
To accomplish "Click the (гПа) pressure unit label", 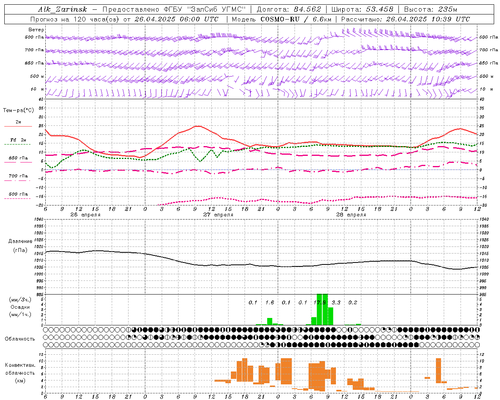I will click(x=20, y=250).
